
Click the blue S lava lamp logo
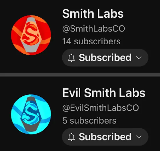(x=31, y=113)
